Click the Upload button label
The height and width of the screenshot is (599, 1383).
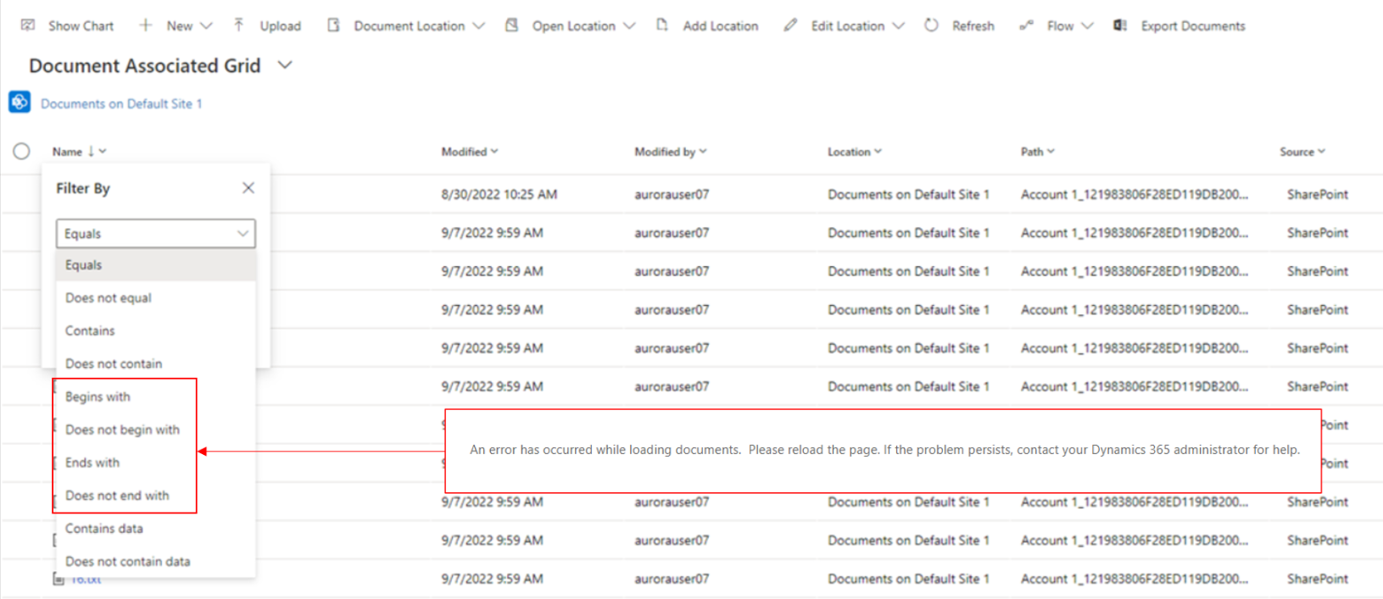(281, 26)
